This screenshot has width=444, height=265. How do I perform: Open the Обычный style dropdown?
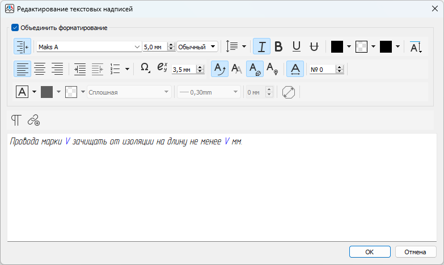point(213,47)
